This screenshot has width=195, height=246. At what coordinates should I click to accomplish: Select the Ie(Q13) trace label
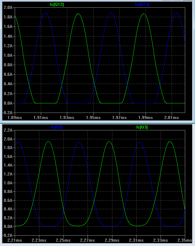[142, 4]
